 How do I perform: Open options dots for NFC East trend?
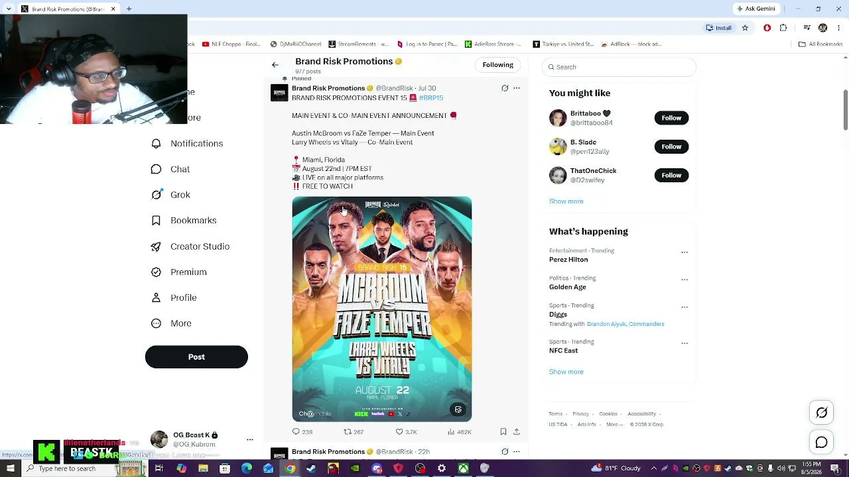(x=685, y=343)
